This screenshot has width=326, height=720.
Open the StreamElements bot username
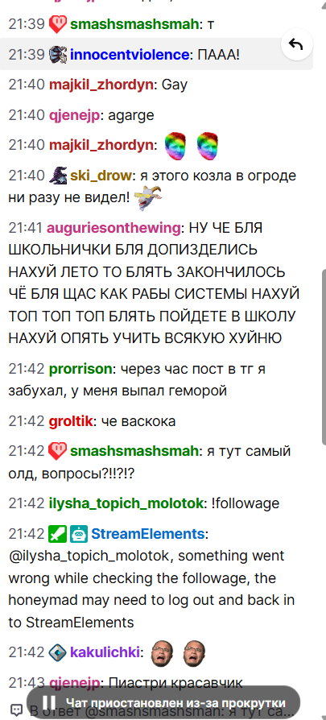[x=147, y=534]
